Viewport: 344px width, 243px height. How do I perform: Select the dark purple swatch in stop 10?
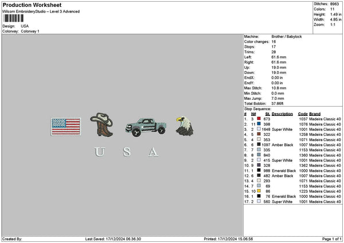point(259,165)
